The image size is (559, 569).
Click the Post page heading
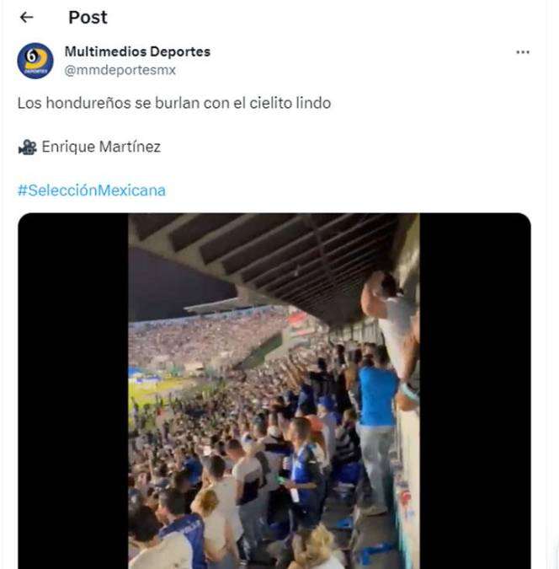point(88,17)
